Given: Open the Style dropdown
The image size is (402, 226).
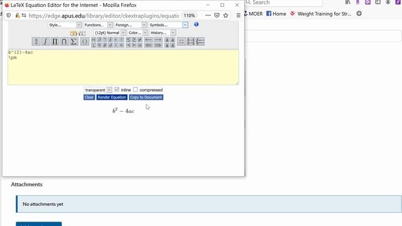Looking at the screenshot, I should [65, 25].
